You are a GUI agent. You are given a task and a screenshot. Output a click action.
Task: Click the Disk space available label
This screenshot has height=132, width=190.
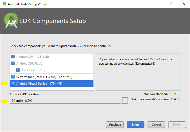(156, 99)
